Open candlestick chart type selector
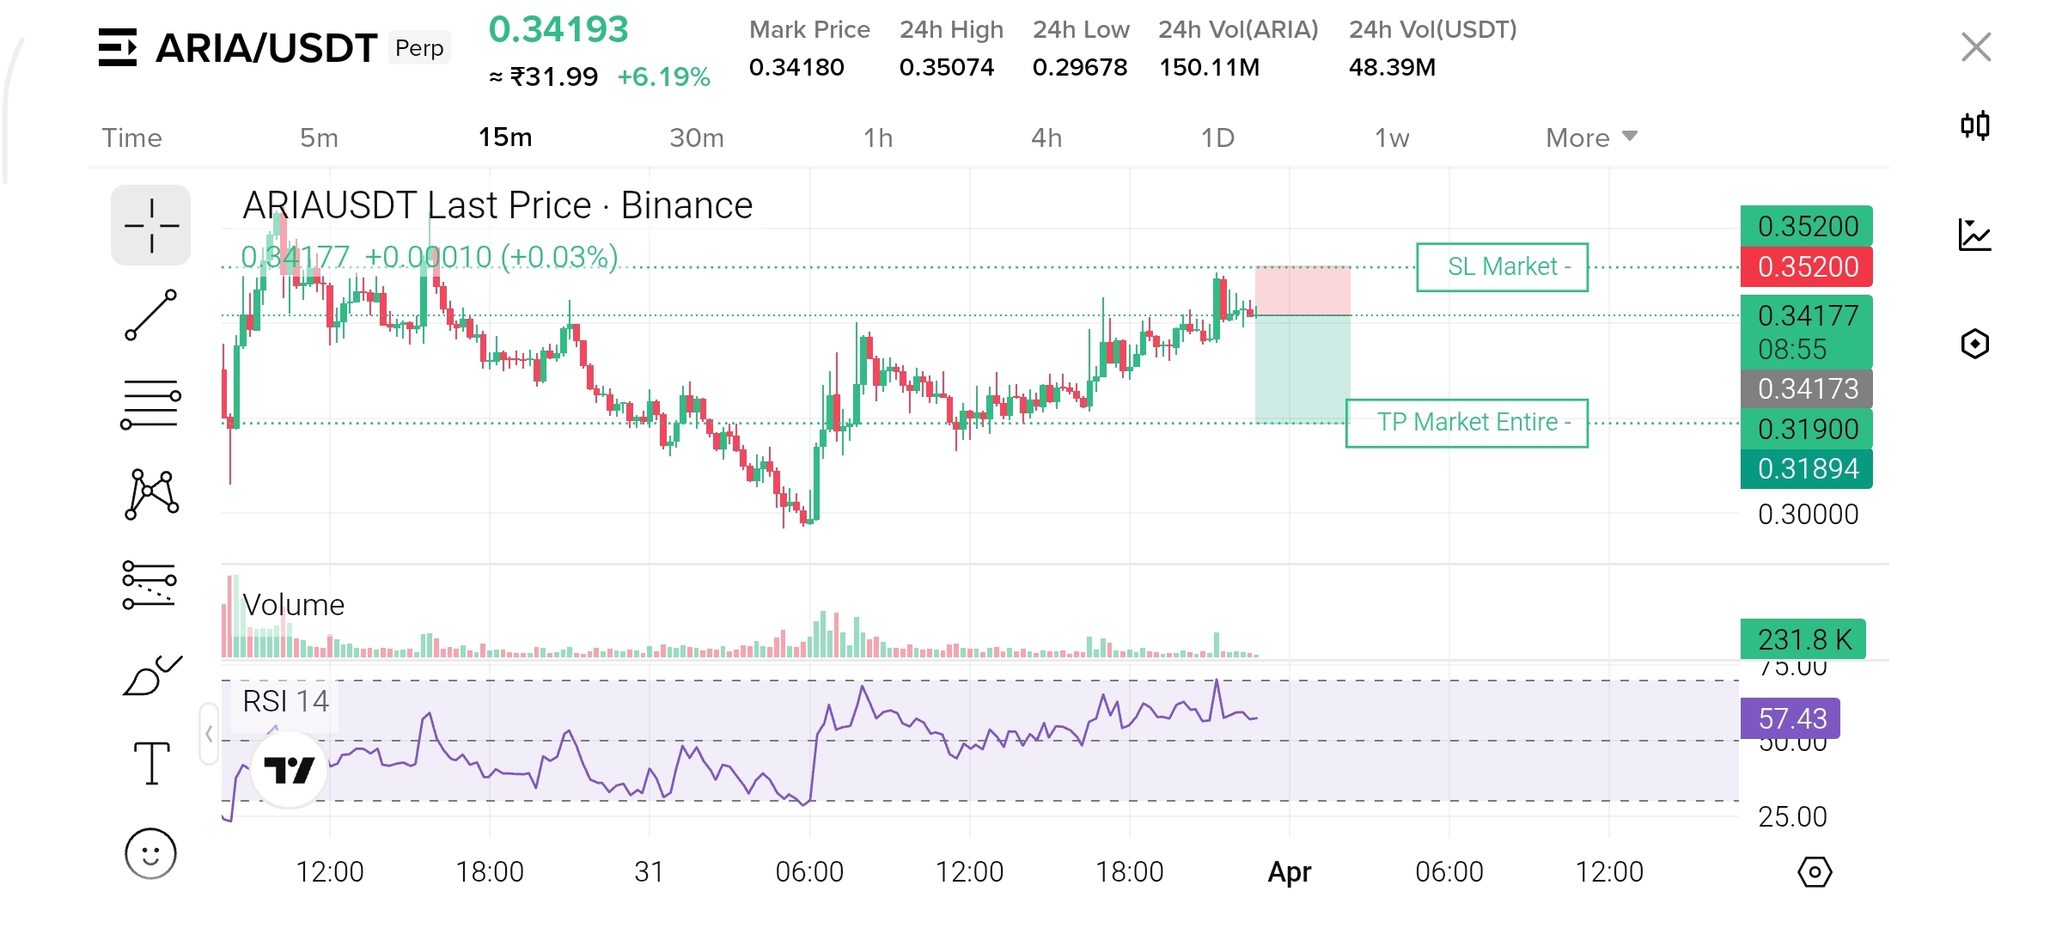 [x=1975, y=126]
